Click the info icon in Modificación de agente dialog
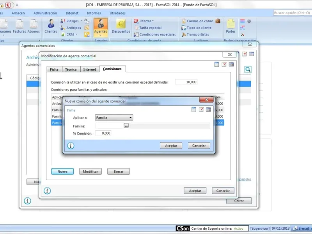Image resolution: width=312 pixels, height=234 pixels. pyautogui.click(x=47, y=191)
